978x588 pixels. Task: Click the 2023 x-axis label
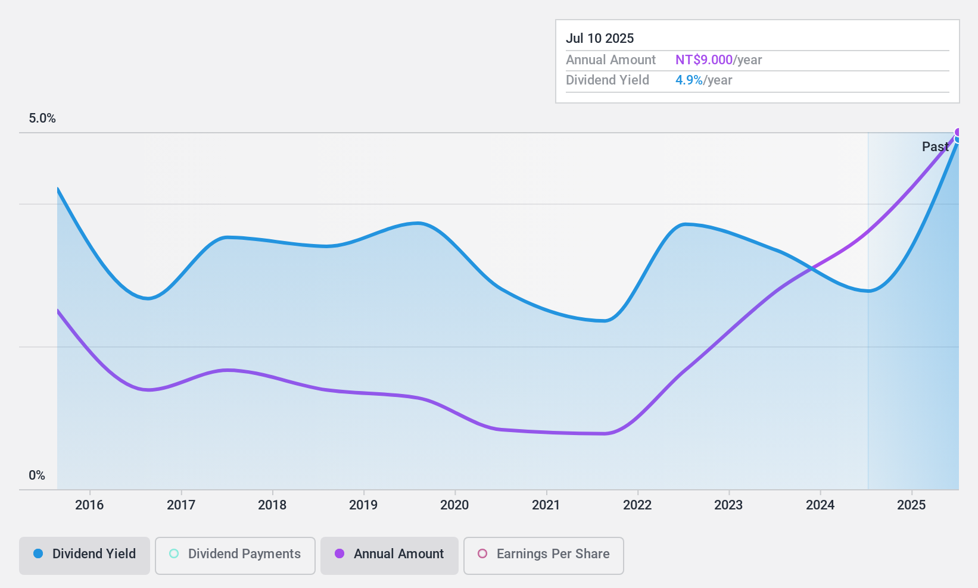(x=728, y=505)
